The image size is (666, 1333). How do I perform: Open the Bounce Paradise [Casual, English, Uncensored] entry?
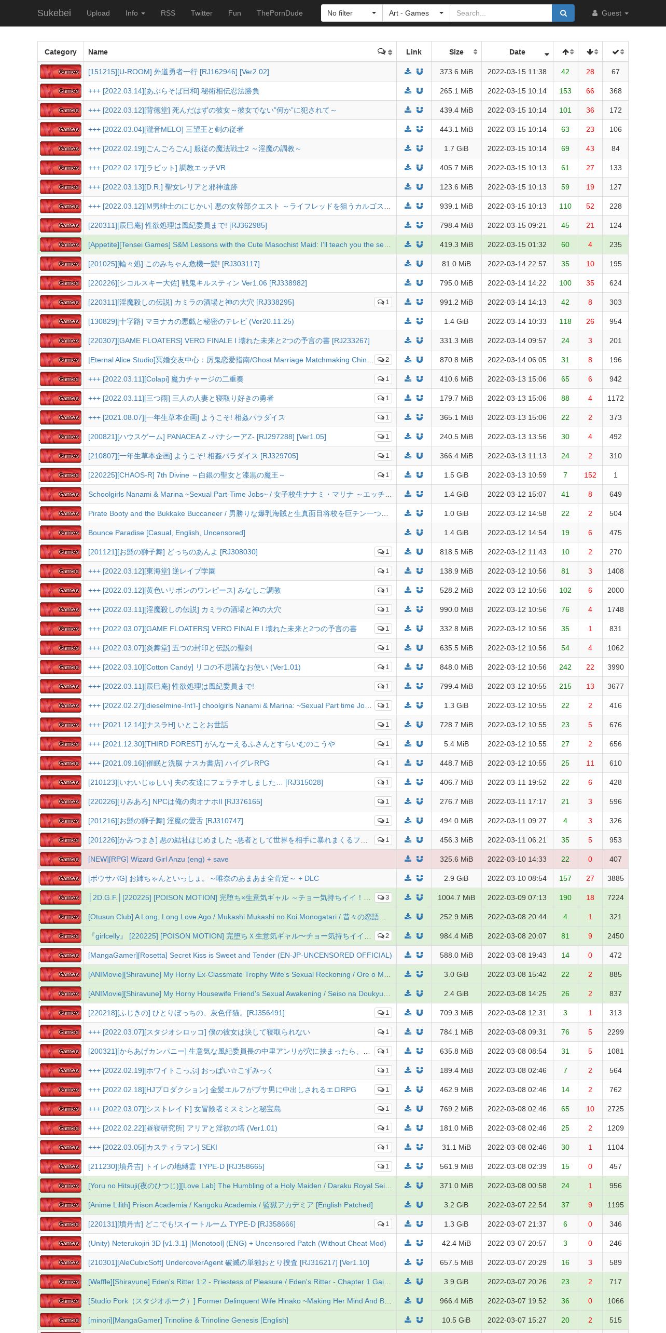click(166, 533)
